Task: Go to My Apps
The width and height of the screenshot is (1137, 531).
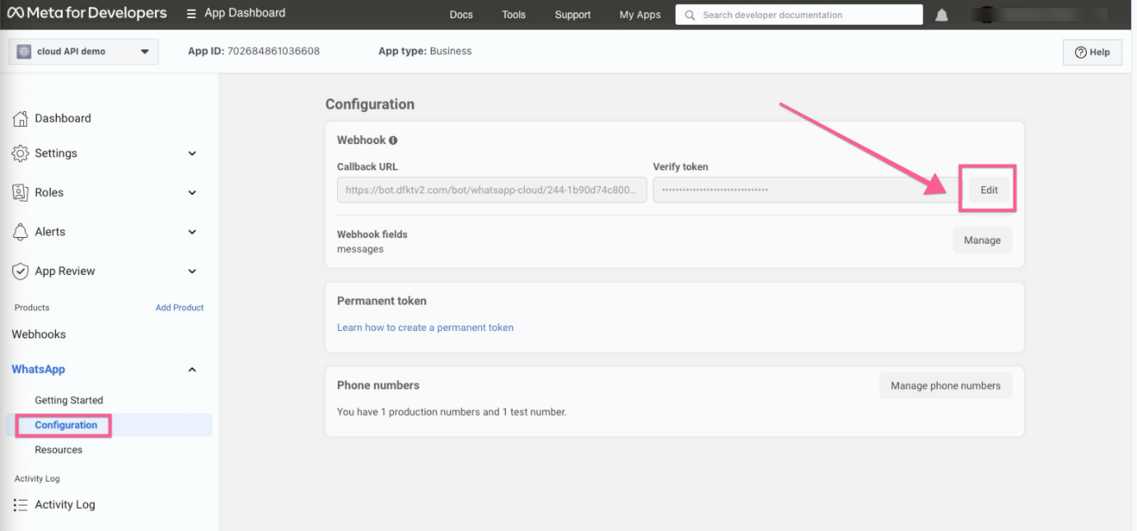Action: point(640,15)
